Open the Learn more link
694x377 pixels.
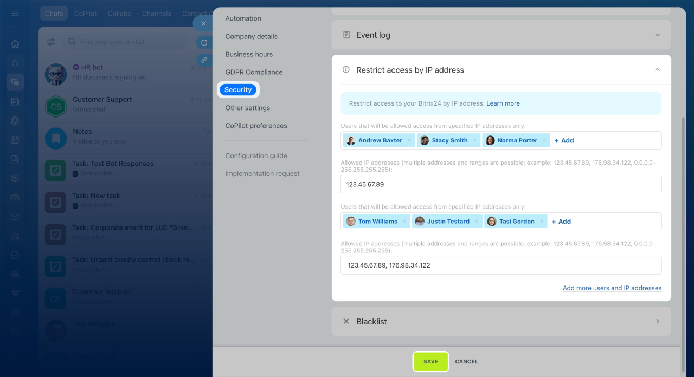click(x=503, y=103)
